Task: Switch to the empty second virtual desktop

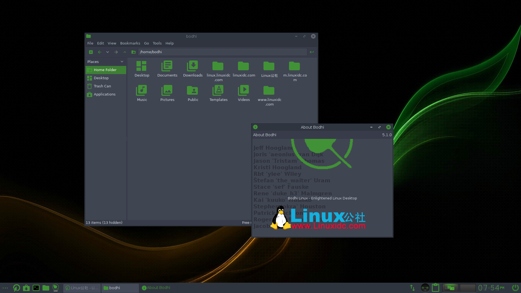Action: [x=468, y=288]
